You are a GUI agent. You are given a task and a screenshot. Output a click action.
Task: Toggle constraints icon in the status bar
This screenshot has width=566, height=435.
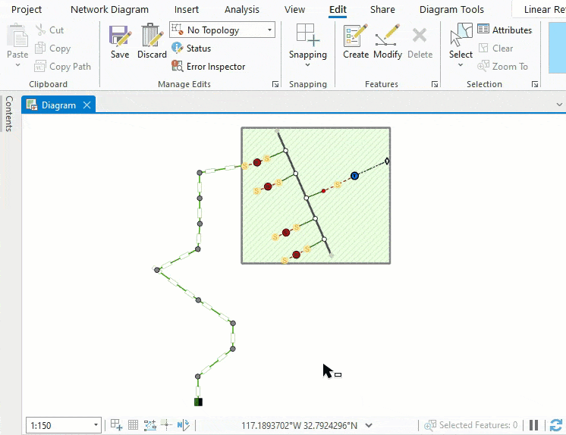[149, 425]
